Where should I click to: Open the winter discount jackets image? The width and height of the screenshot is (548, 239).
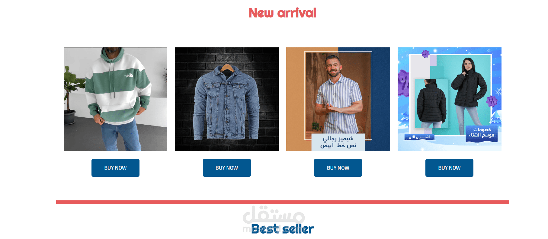coord(450,99)
